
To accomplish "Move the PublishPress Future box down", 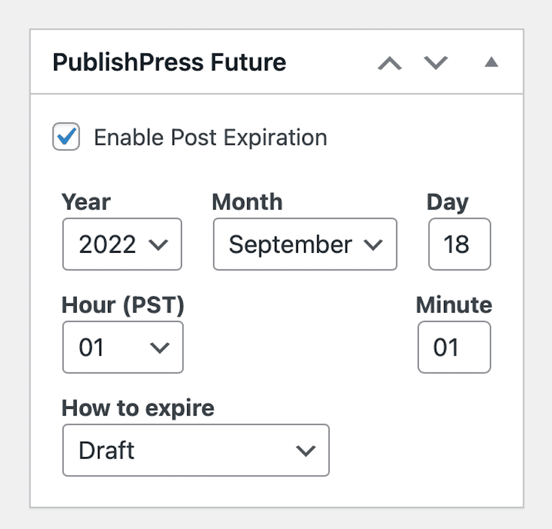I will [435, 63].
